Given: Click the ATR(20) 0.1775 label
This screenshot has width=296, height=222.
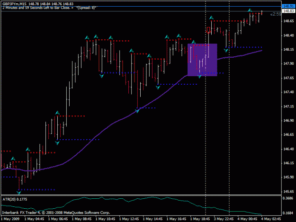Looking at the screenshot, I should 15,199.
